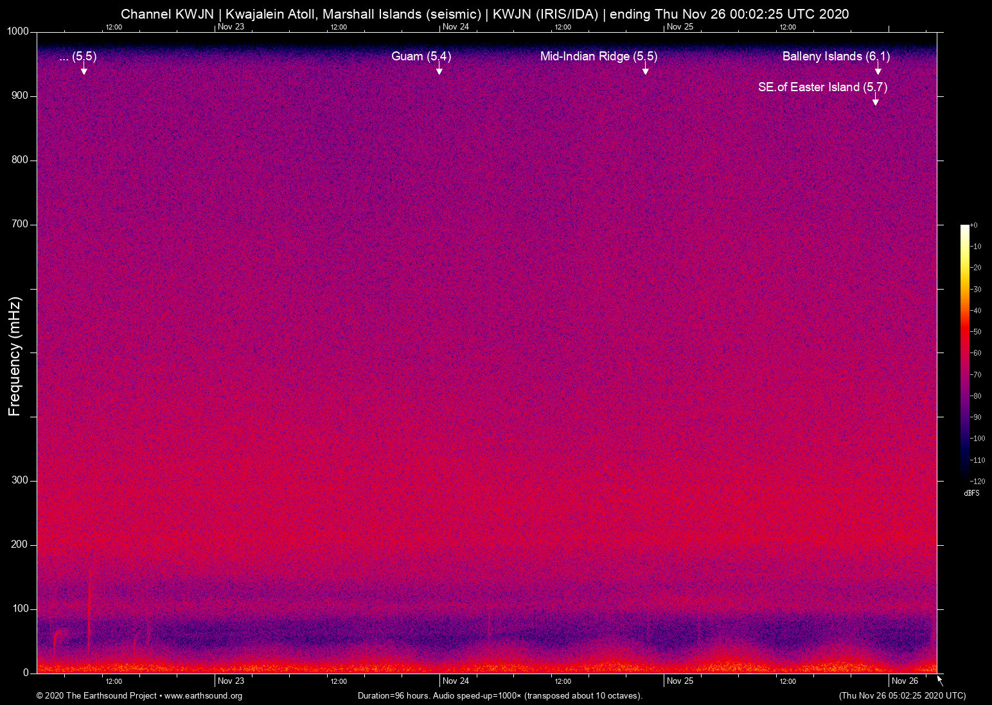Click the arrow below SE.of Easter Island (5.7)
The image size is (992, 705).
(875, 101)
